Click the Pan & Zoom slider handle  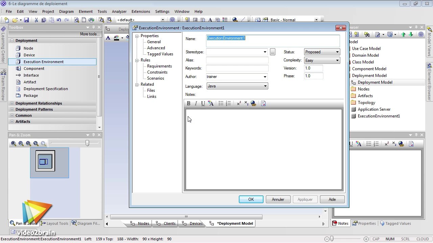[x=87, y=143]
